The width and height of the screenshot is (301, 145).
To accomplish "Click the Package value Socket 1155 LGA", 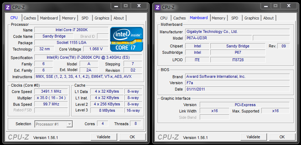I will (72, 42).
